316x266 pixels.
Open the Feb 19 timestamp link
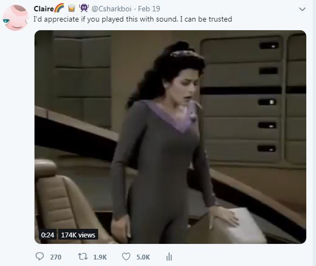tap(149, 9)
